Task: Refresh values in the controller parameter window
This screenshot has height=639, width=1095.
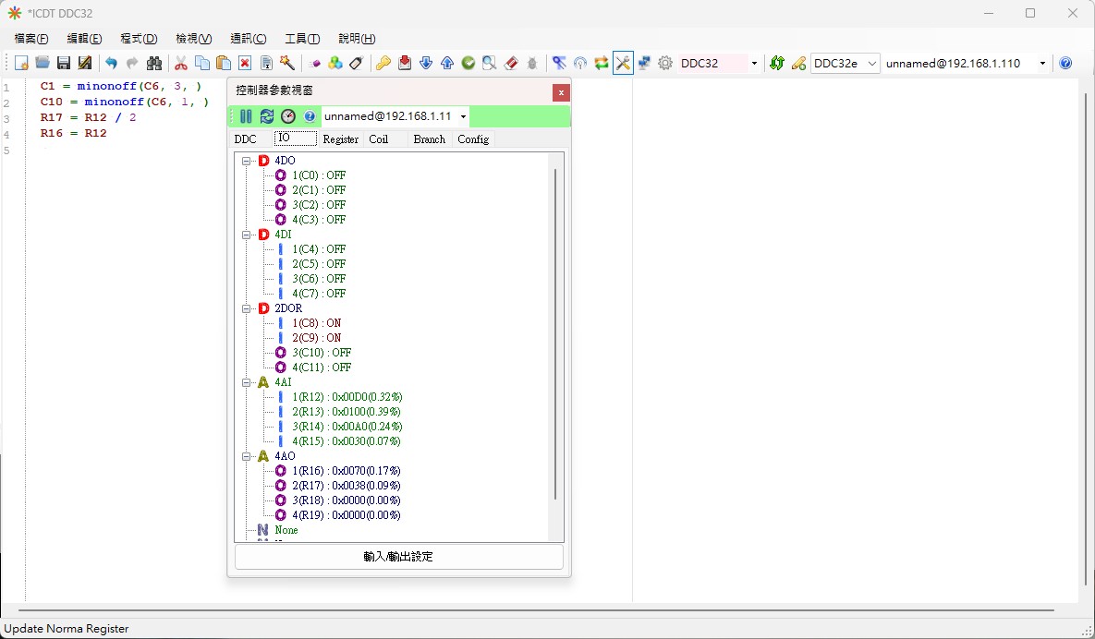Action: (267, 116)
